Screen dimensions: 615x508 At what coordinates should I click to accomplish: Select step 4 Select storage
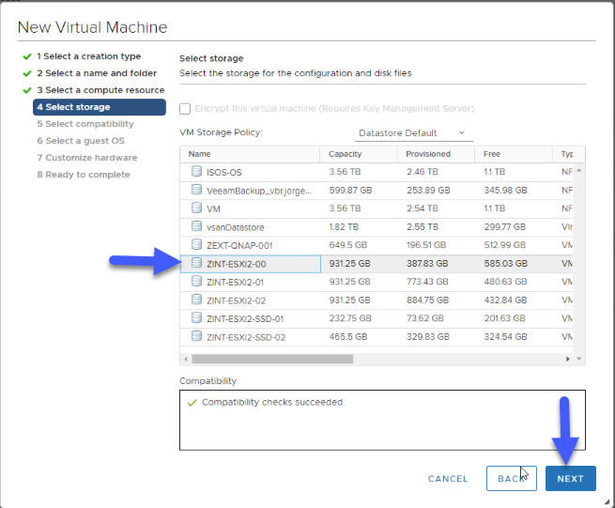click(x=100, y=107)
